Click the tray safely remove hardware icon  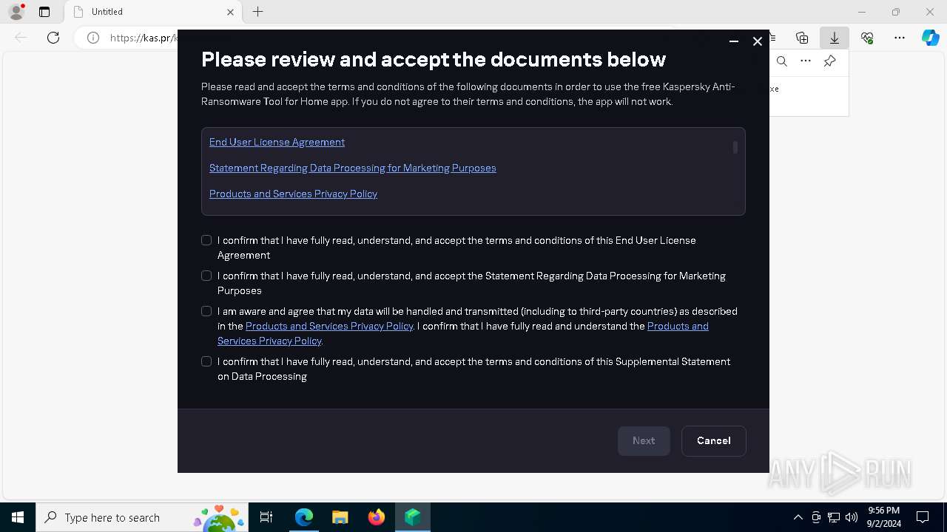(x=816, y=517)
